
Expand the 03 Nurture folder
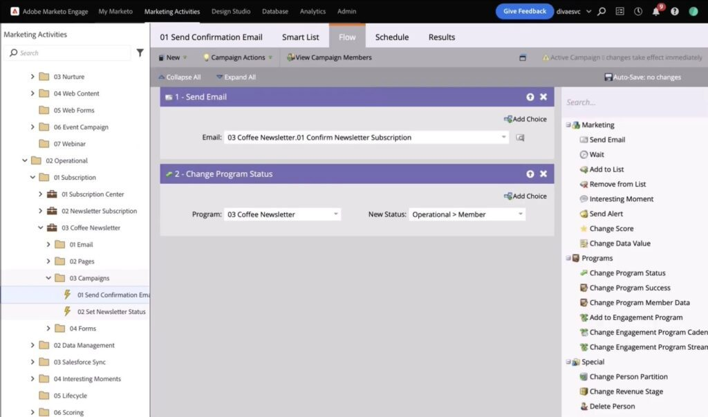(32, 77)
